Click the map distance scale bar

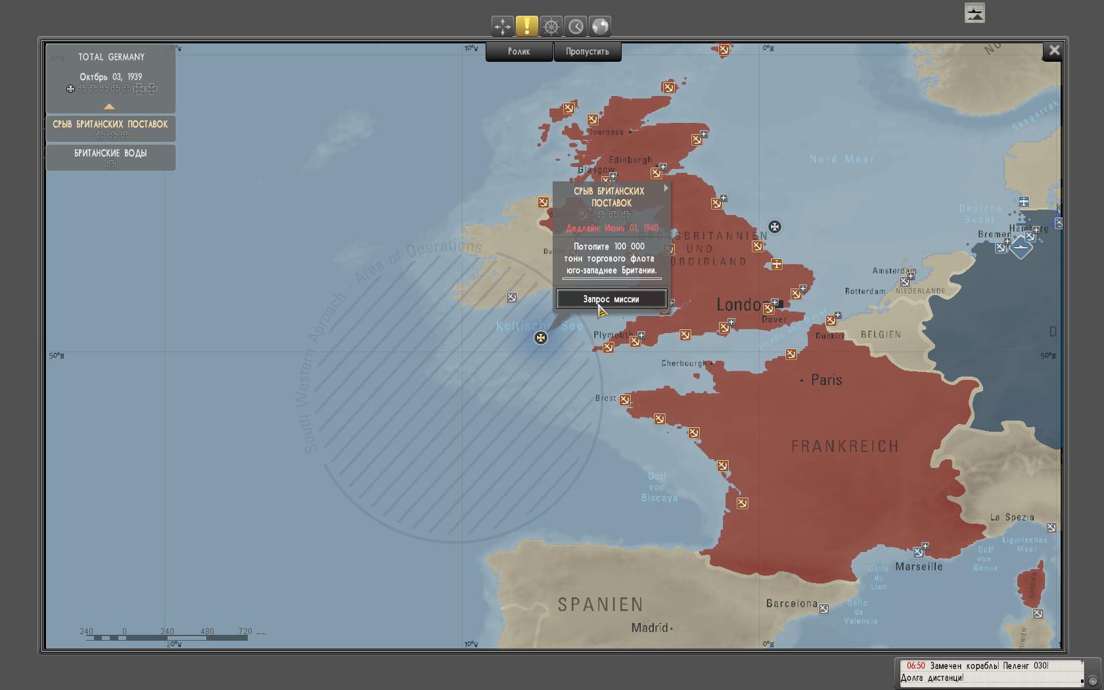point(166,637)
